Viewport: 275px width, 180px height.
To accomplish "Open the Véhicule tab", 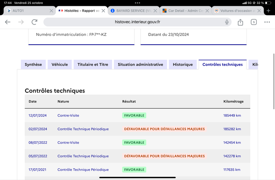I will point(59,64).
